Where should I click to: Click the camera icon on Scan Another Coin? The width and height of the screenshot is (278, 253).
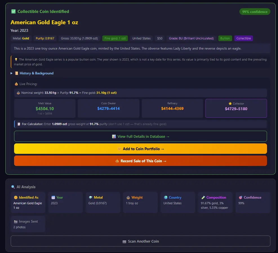pyautogui.click(x=124, y=241)
